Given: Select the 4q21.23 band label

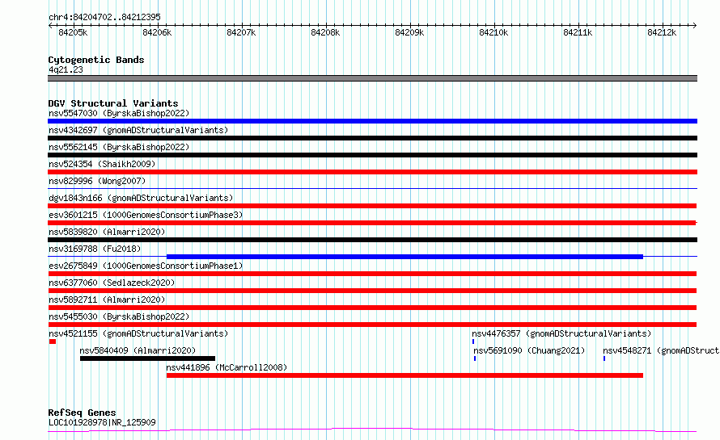Looking at the screenshot, I should pyautogui.click(x=66, y=69).
